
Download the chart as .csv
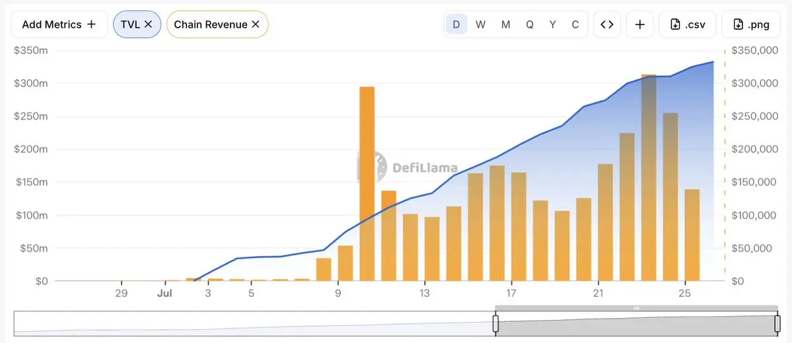coord(688,24)
